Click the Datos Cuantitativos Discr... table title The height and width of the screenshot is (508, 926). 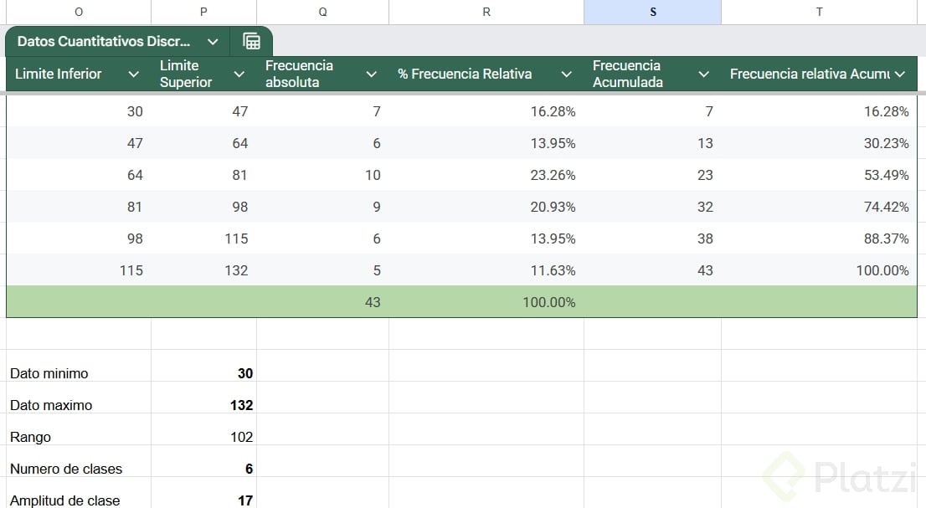(x=104, y=41)
